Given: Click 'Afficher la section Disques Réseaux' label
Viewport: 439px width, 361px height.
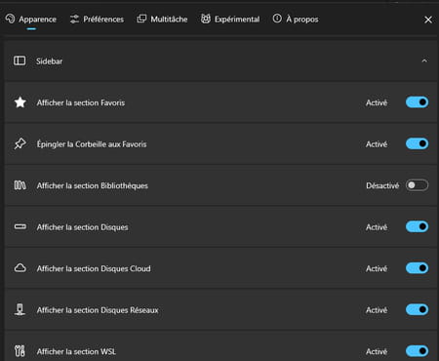Looking at the screenshot, I should pos(98,310).
